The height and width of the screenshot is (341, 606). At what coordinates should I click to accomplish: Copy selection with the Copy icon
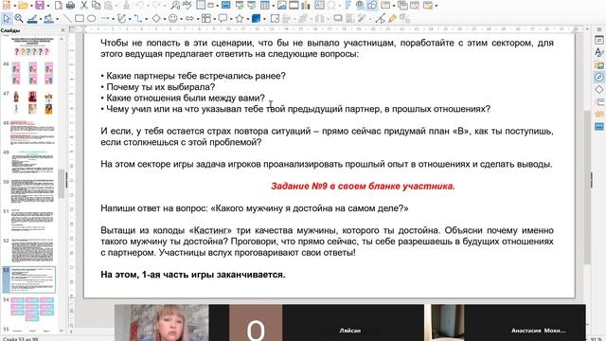(x=96, y=6)
